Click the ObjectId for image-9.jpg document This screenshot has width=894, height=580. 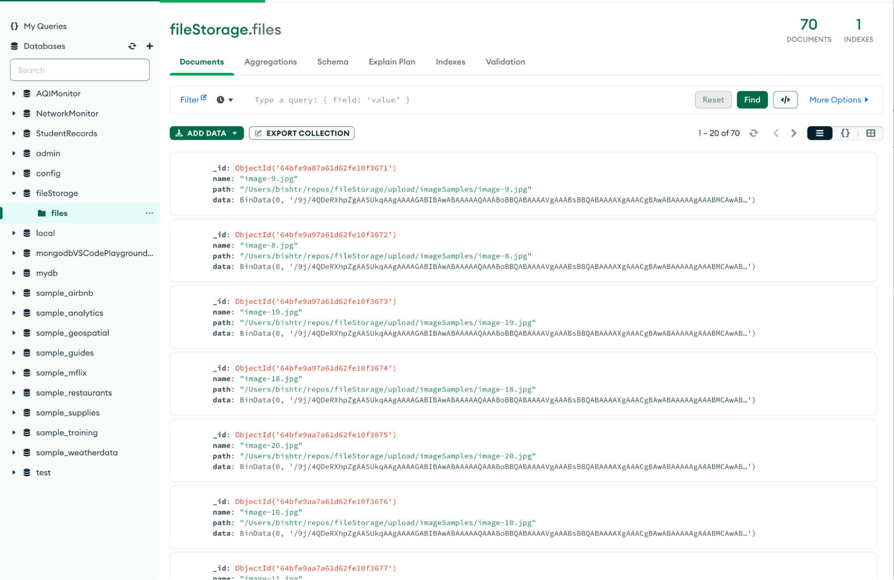click(316, 168)
